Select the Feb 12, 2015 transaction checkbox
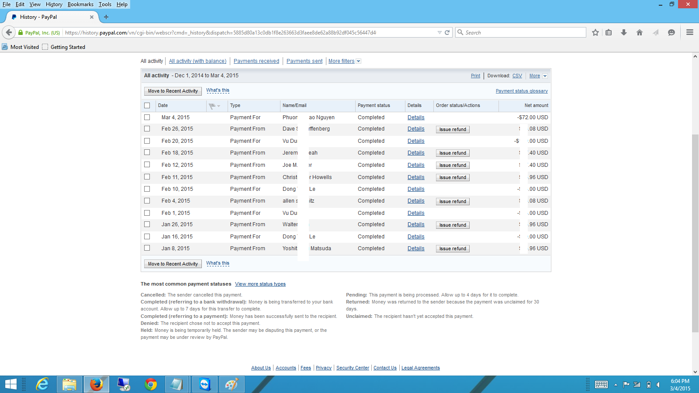The height and width of the screenshot is (393, 699). (x=147, y=165)
